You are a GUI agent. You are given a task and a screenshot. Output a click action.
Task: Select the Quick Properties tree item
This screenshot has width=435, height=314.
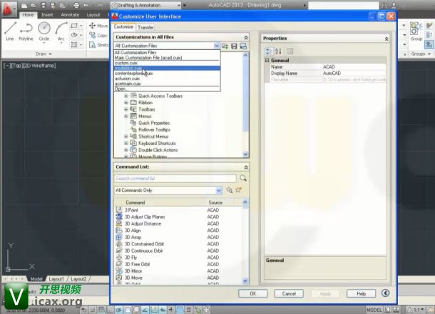(154, 123)
